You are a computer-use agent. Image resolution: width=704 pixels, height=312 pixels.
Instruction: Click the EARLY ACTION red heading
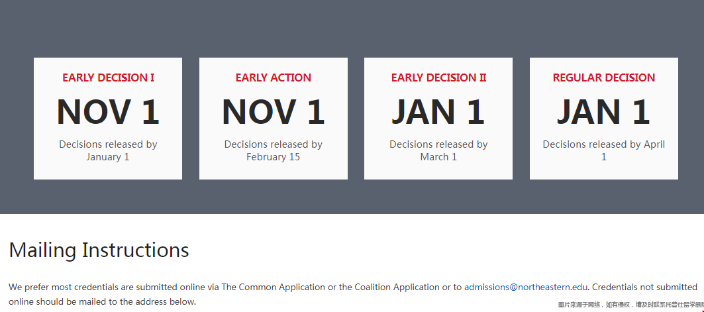point(274,78)
